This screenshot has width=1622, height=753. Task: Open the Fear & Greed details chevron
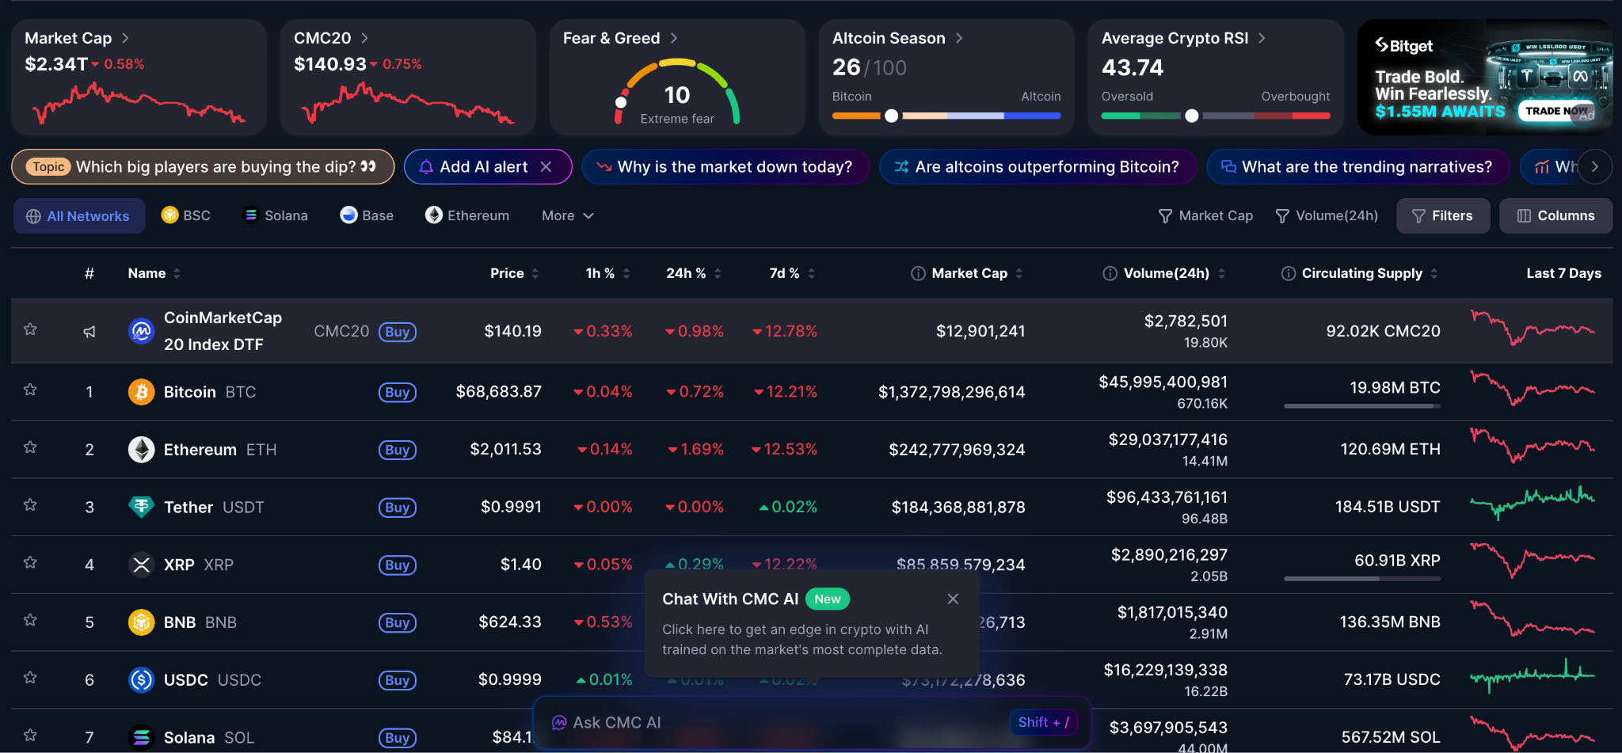pos(673,37)
